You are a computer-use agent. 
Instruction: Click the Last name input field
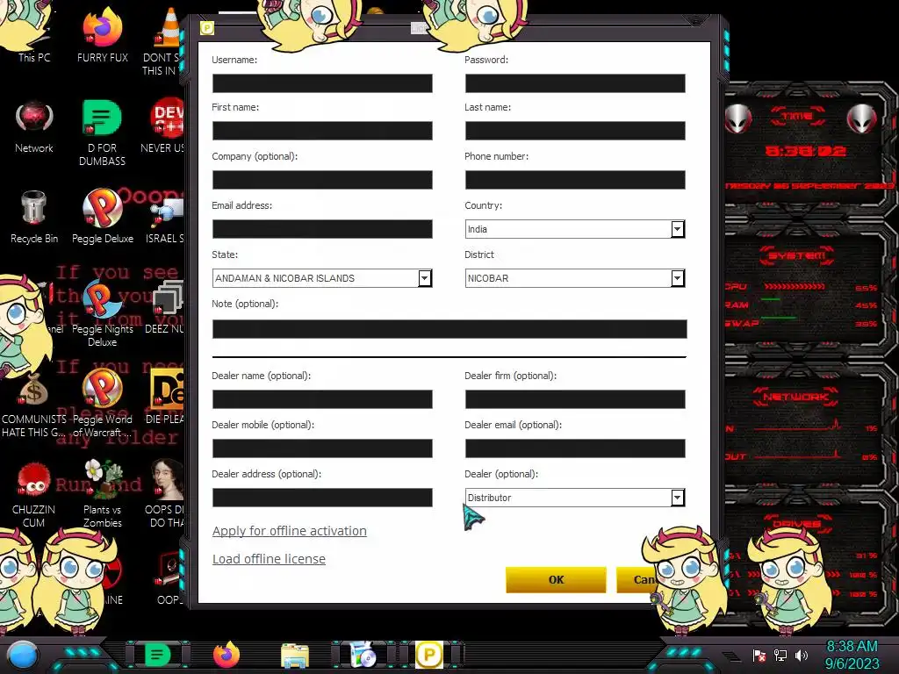575,131
